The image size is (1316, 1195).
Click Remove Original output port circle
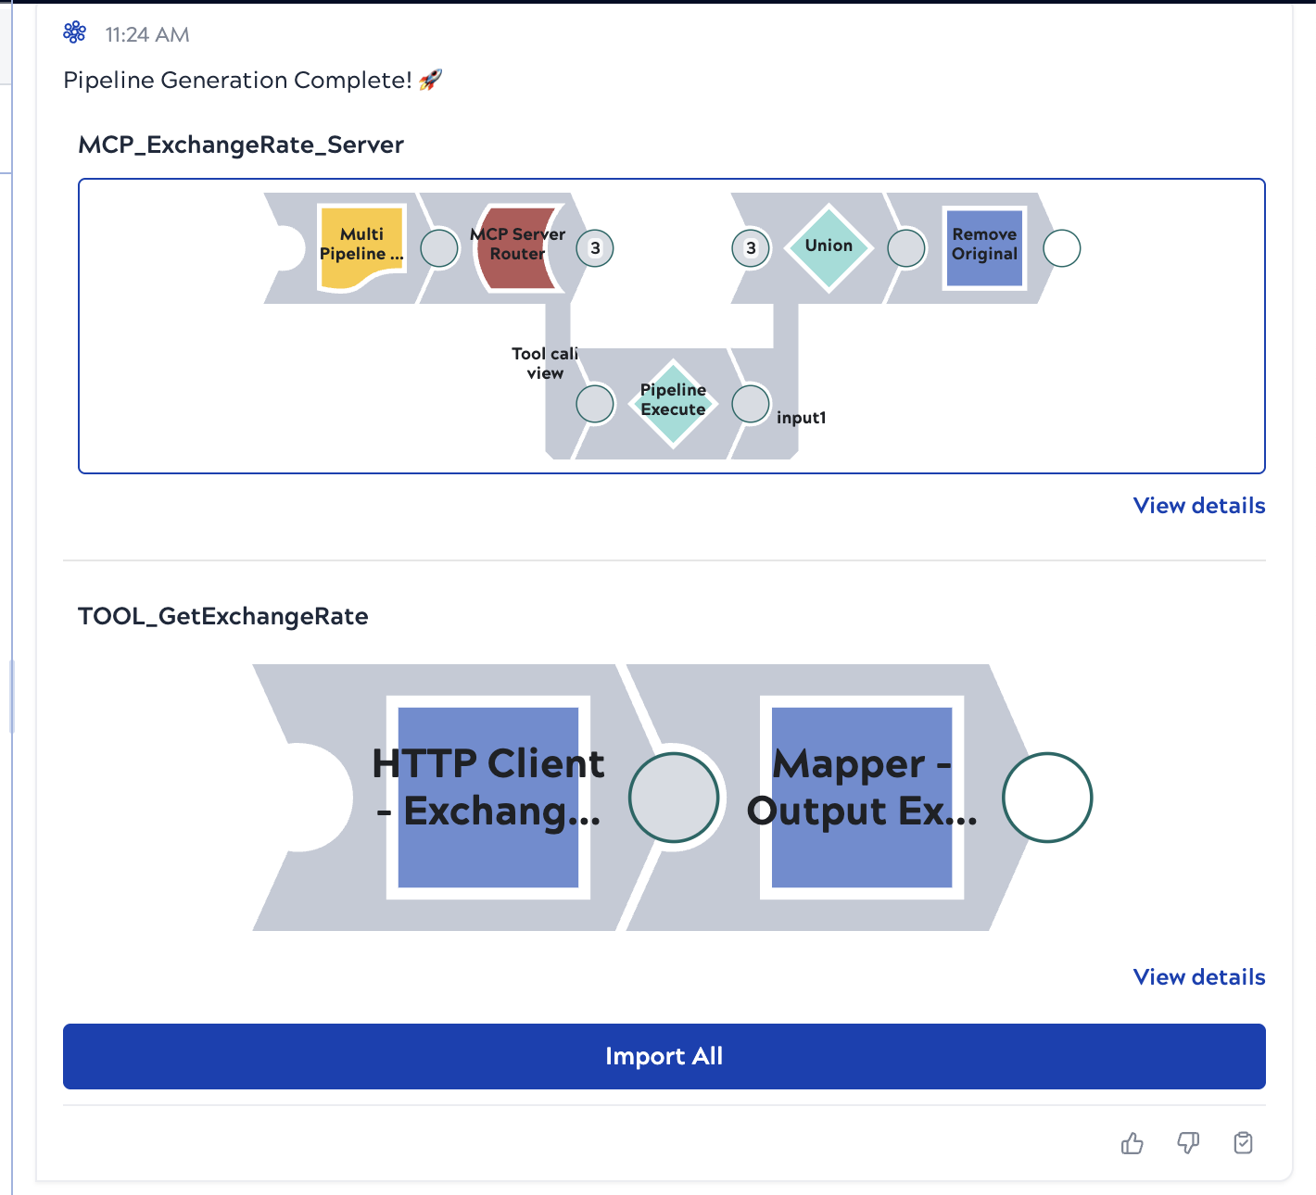(1062, 248)
